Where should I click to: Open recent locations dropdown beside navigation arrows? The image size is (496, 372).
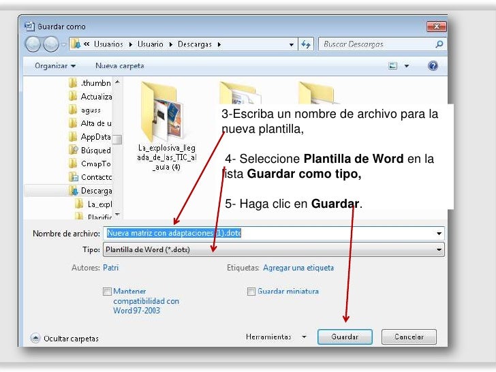point(63,44)
